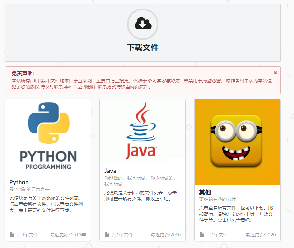
Task: Click the file icon under the Java card
Action: click(x=106, y=234)
